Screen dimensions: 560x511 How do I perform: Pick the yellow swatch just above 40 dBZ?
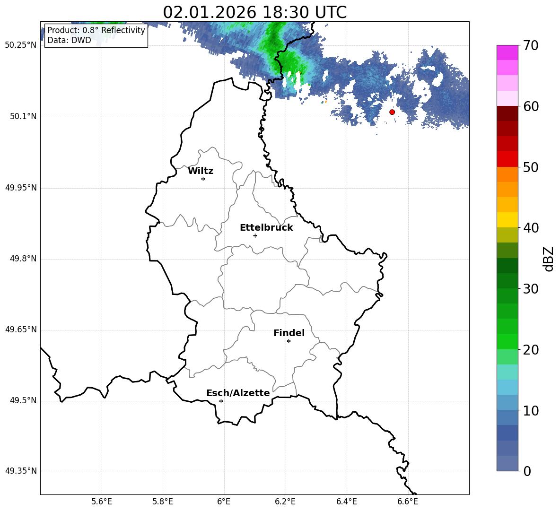coord(507,220)
